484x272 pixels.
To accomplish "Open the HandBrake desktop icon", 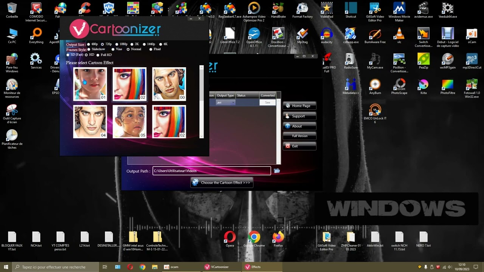I will 278,10.
